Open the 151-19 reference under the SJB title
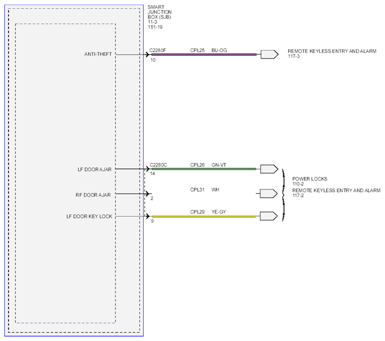Image resolution: width=385 pixels, height=341 pixels. [155, 27]
